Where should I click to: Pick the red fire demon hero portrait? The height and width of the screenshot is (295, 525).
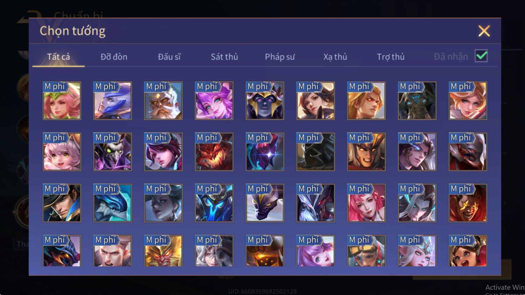214,152
